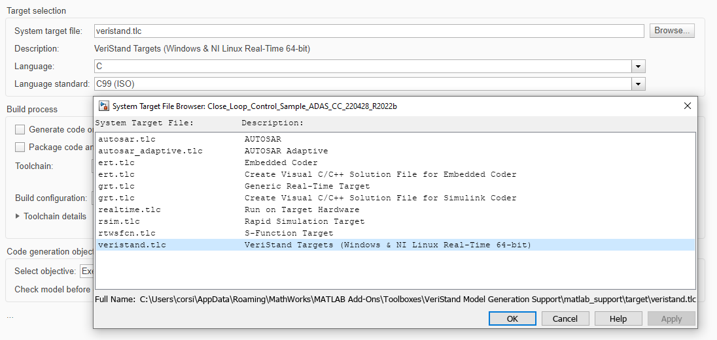The image size is (717, 340).
Task: Select veristand.tlc VeriStand Targets row
Action: (x=396, y=245)
